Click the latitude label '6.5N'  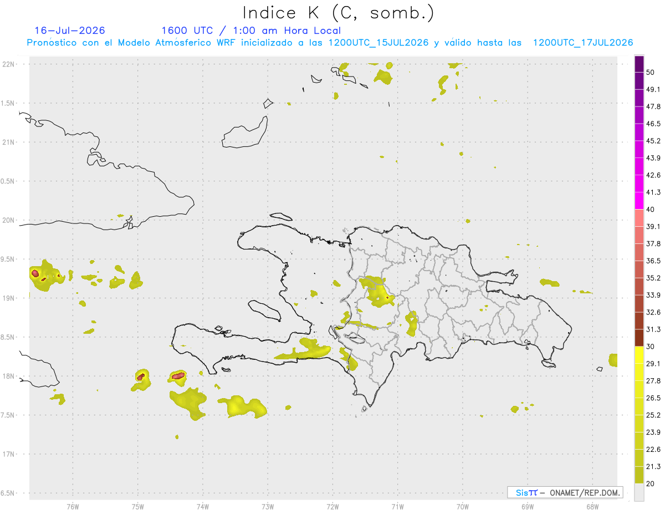8,493
